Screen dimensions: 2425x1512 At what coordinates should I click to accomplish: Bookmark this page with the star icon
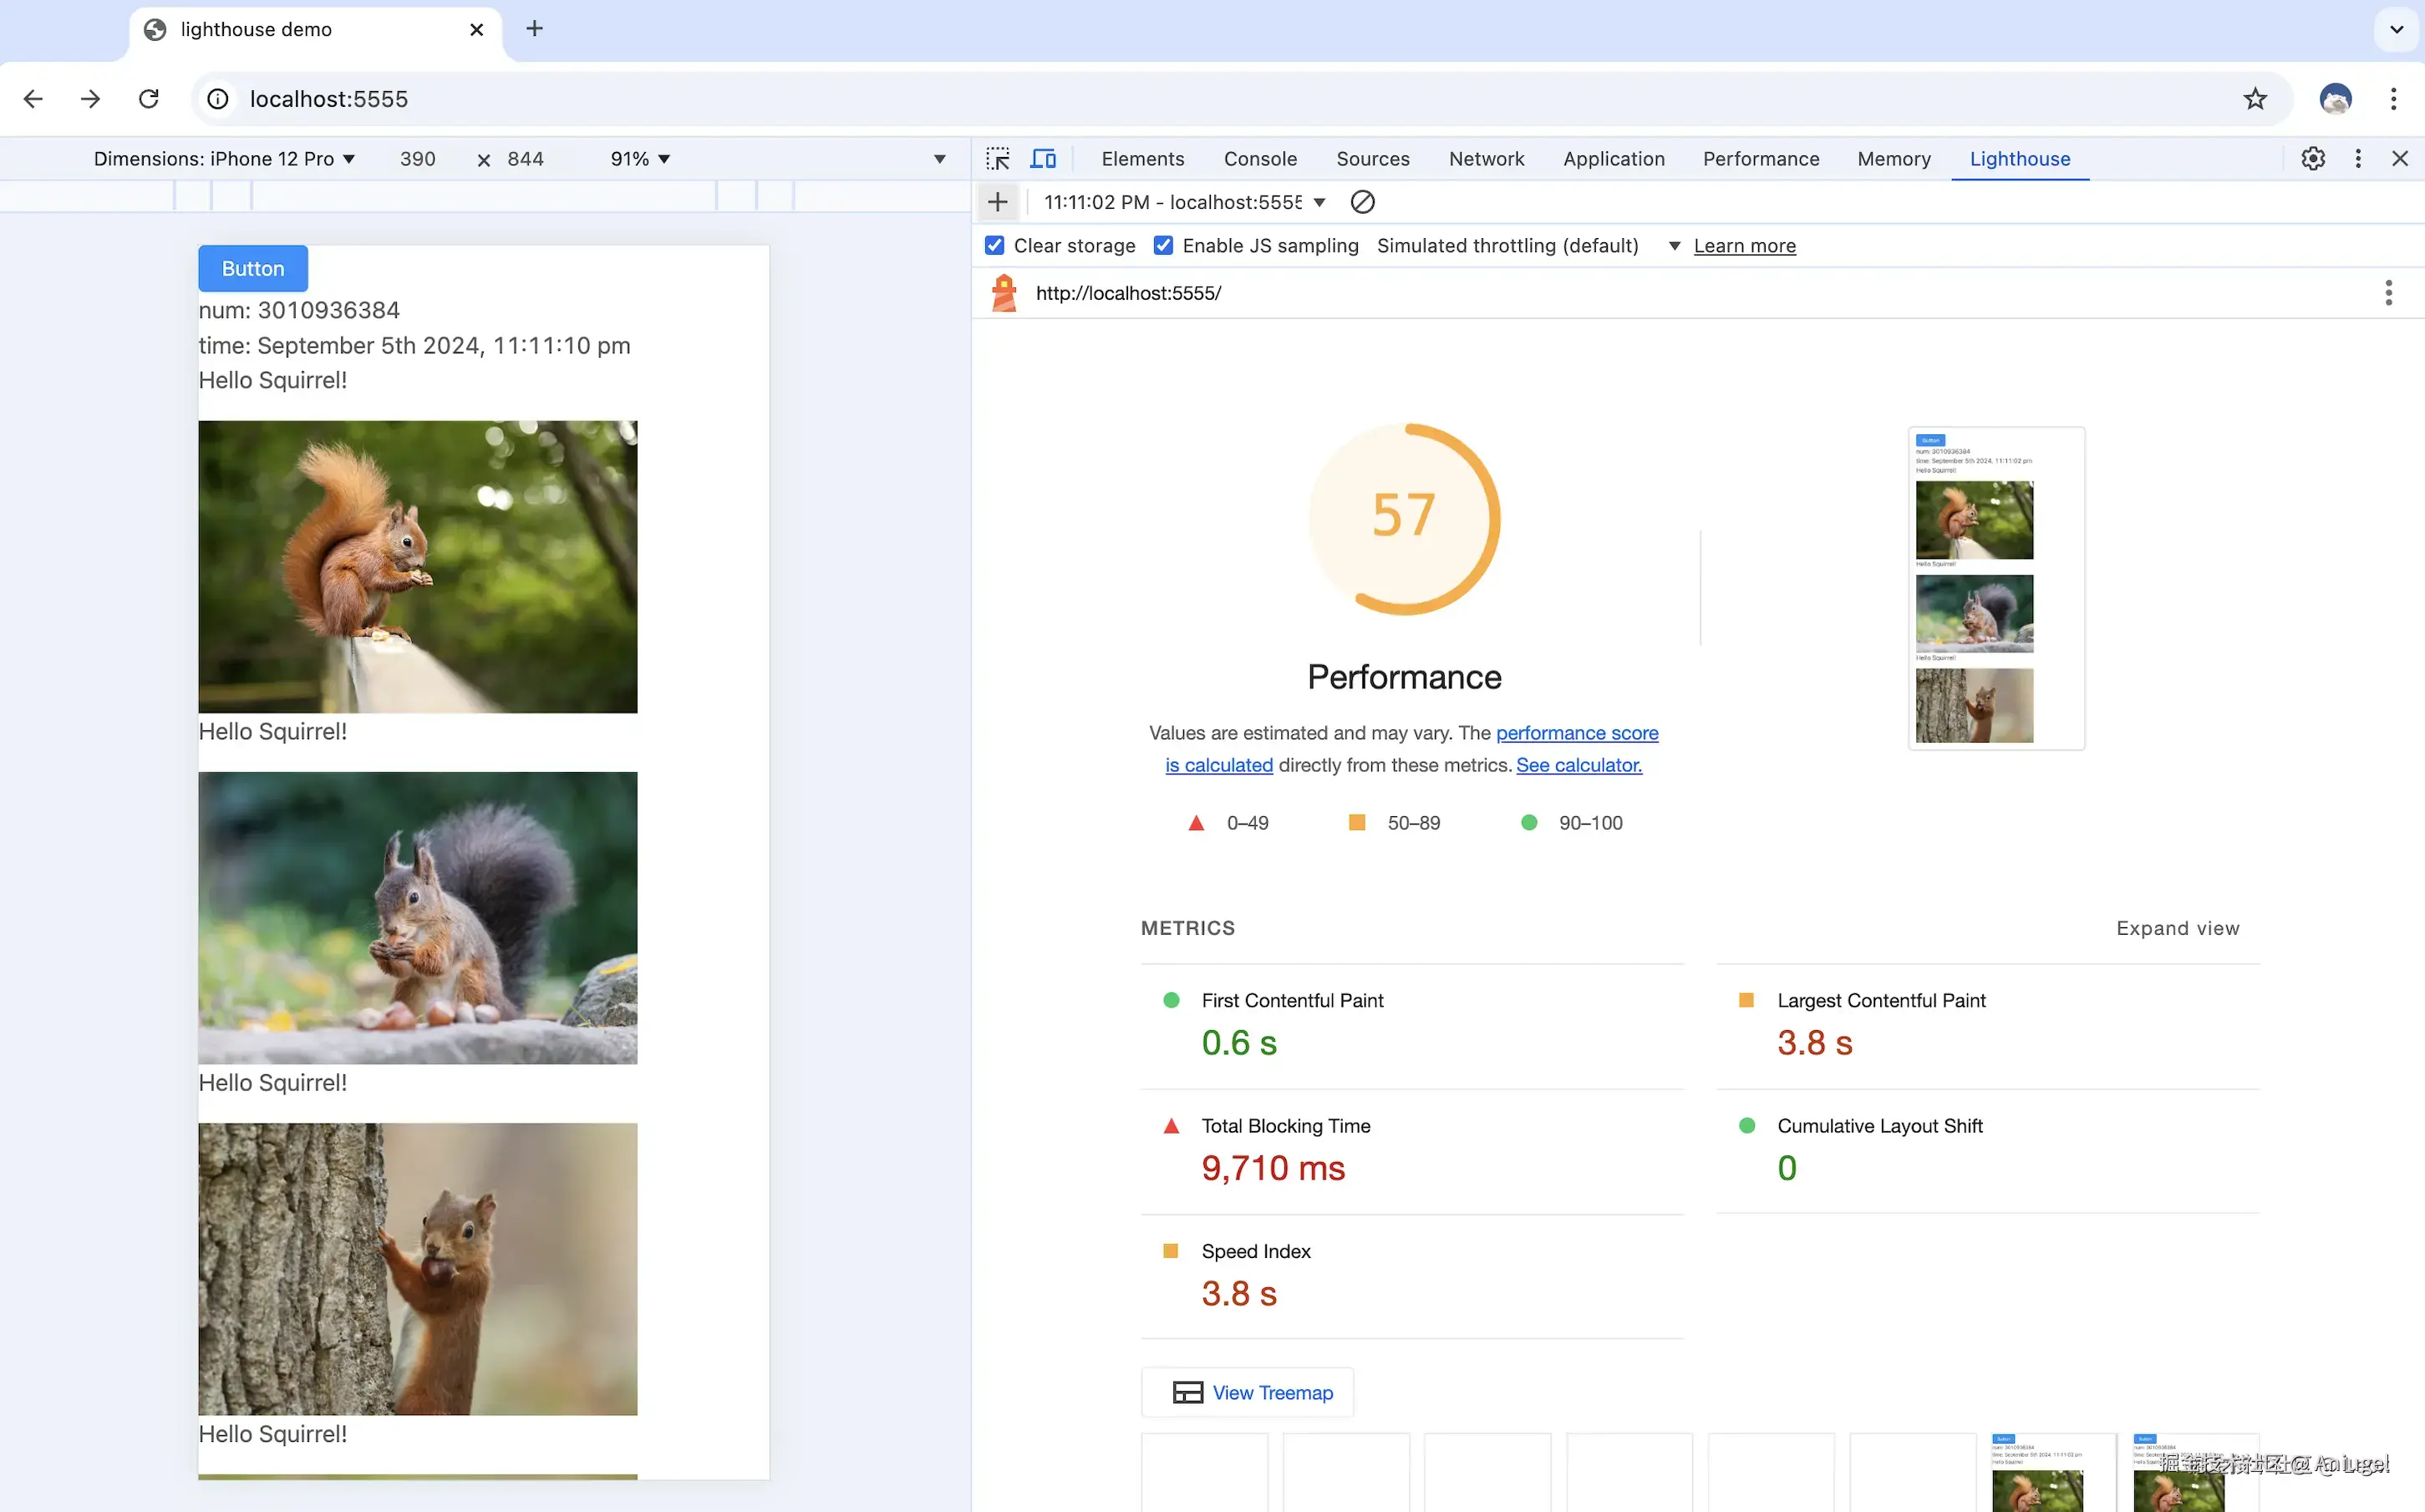click(x=2254, y=99)
